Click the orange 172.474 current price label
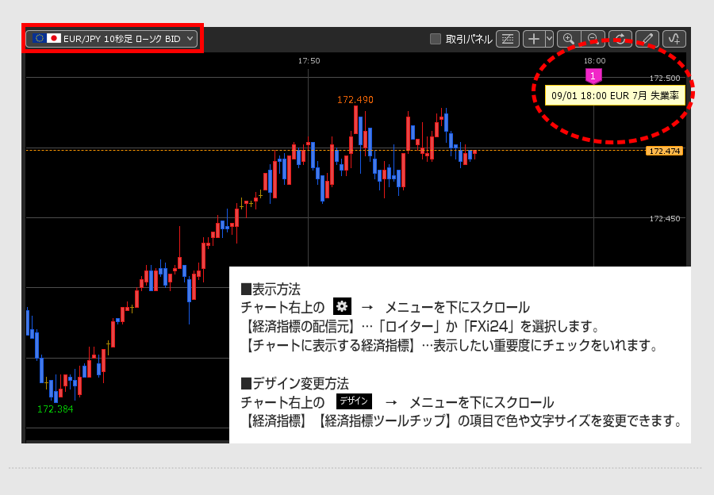 pos(664,151)
